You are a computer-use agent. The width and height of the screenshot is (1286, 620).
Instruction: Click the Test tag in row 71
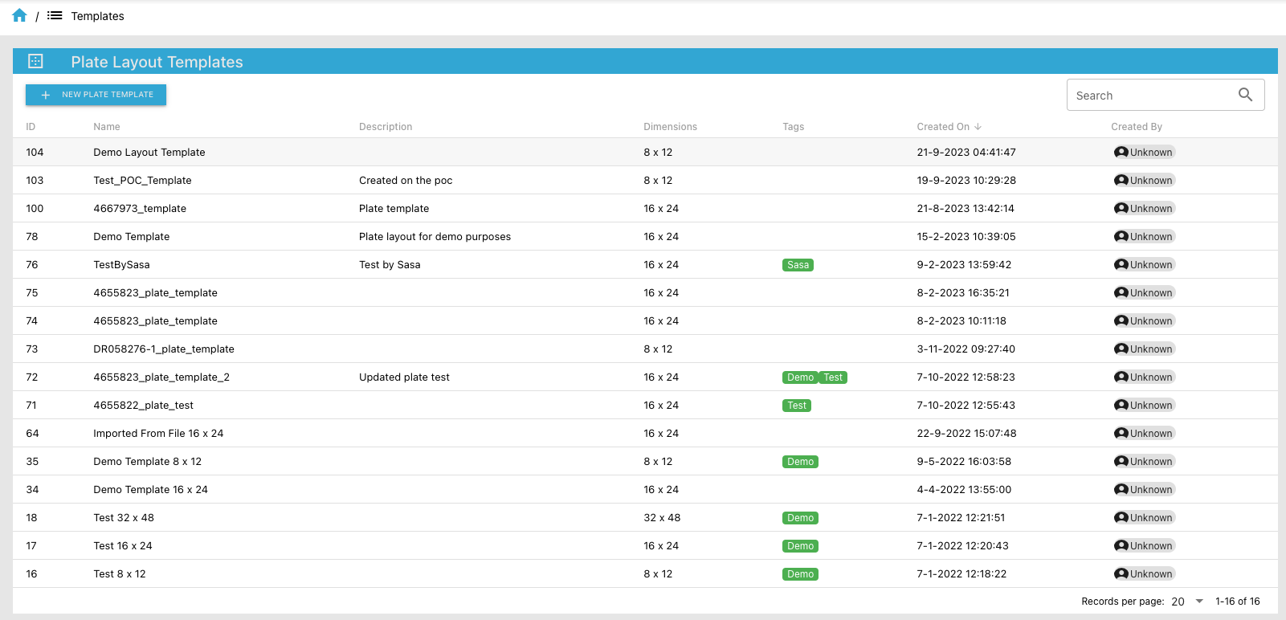[x=797, y=406]
